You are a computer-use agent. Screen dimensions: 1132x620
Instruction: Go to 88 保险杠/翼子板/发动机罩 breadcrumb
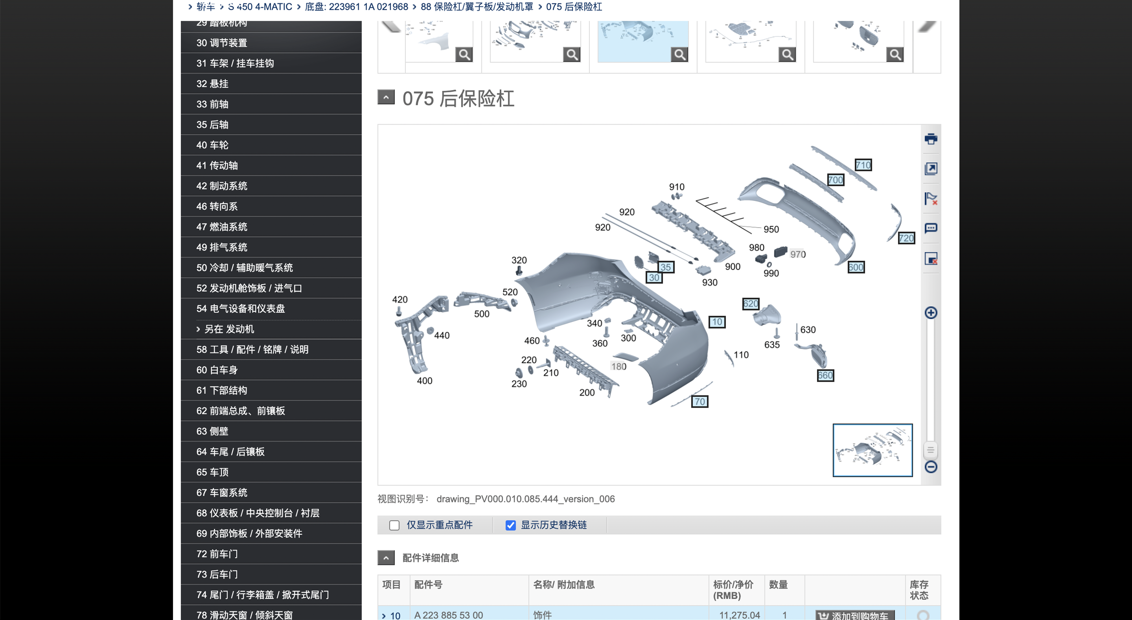pos(477,7)
